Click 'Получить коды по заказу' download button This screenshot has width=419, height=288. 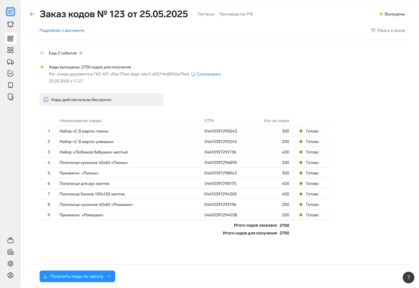[x=73, y=276]
